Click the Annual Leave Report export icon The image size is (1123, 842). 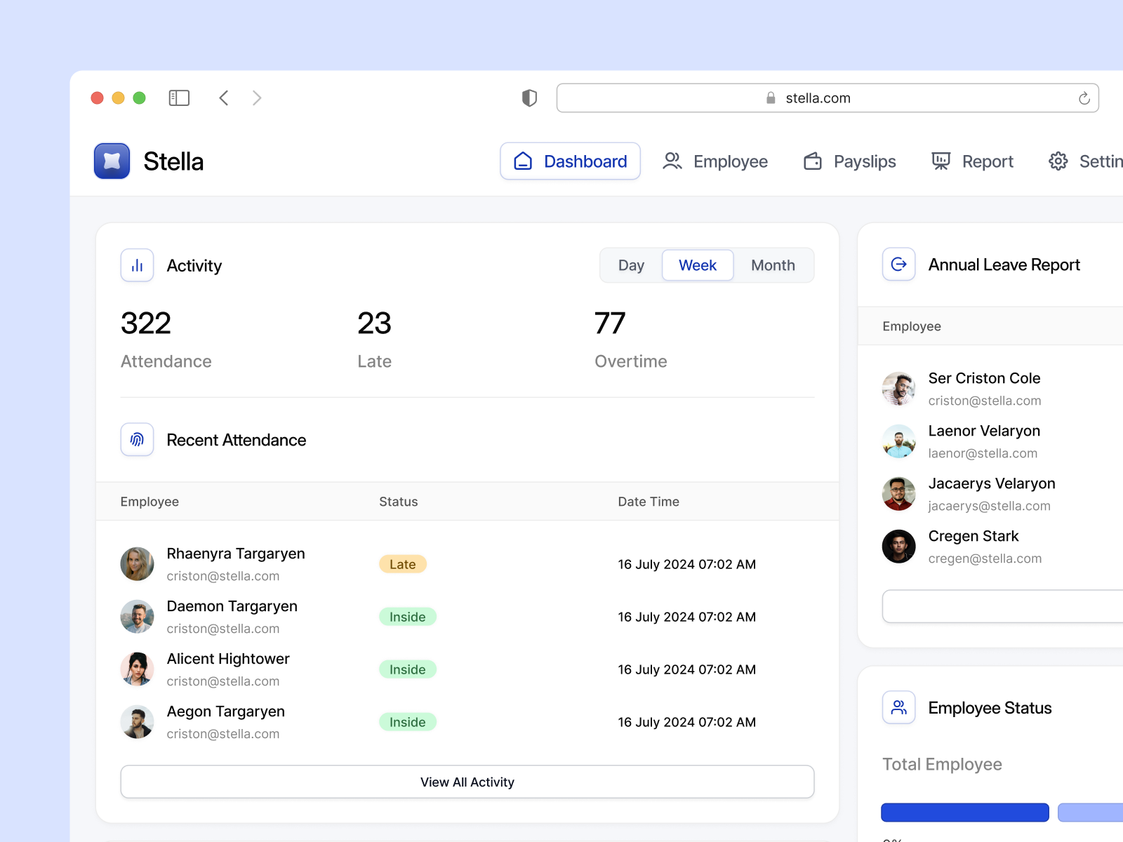898,265
